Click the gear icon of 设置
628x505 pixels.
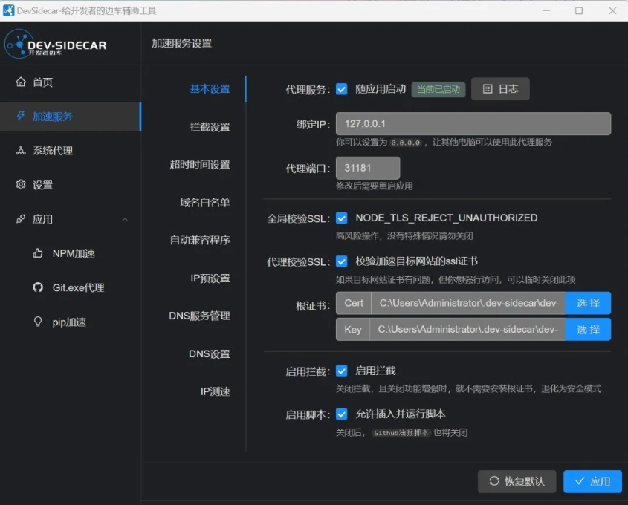click(x=21, y=184)
